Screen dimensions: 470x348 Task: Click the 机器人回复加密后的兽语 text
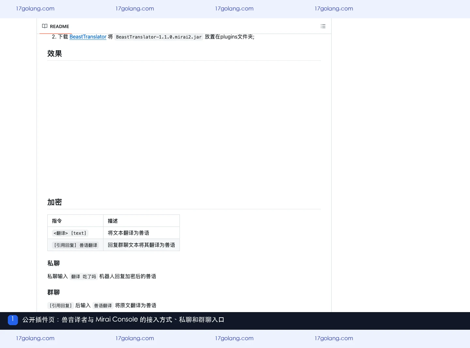coord(128,276)
